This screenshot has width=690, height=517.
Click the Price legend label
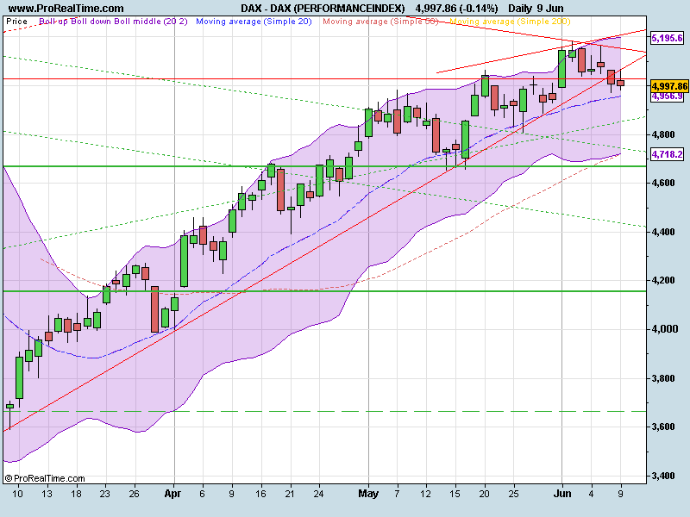(x=17, y=21)
